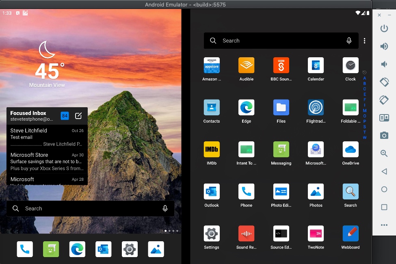The height and width of the screenshot is (264, 396).
Task: Tap the Settings gear in the dock
Action: tap(130, 249)
